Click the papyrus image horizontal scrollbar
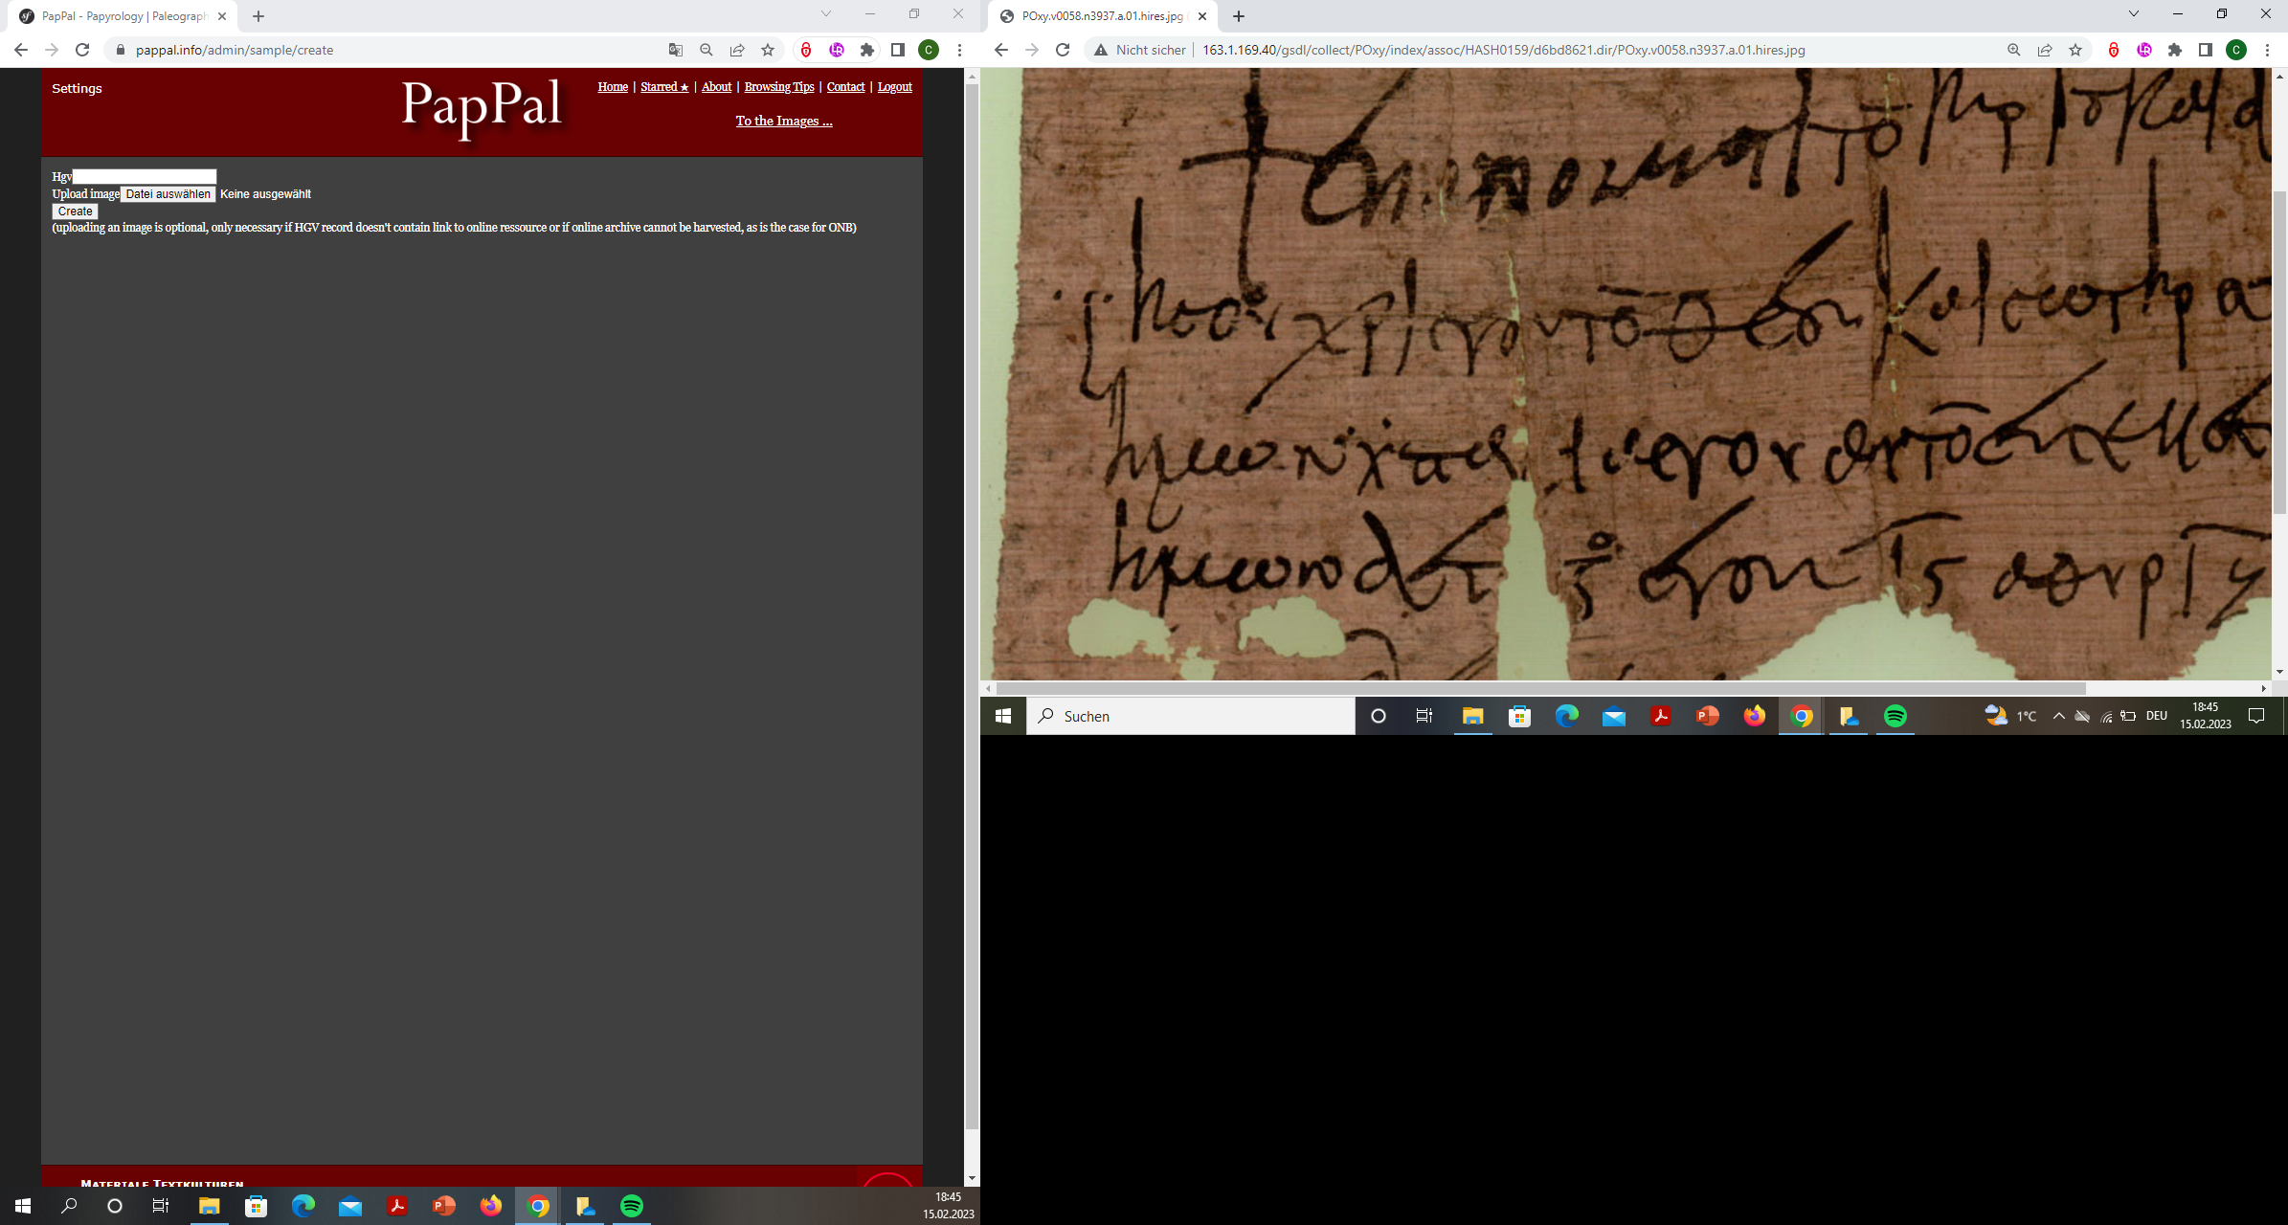2288x1225 pixels. (x=1541, y=688)
